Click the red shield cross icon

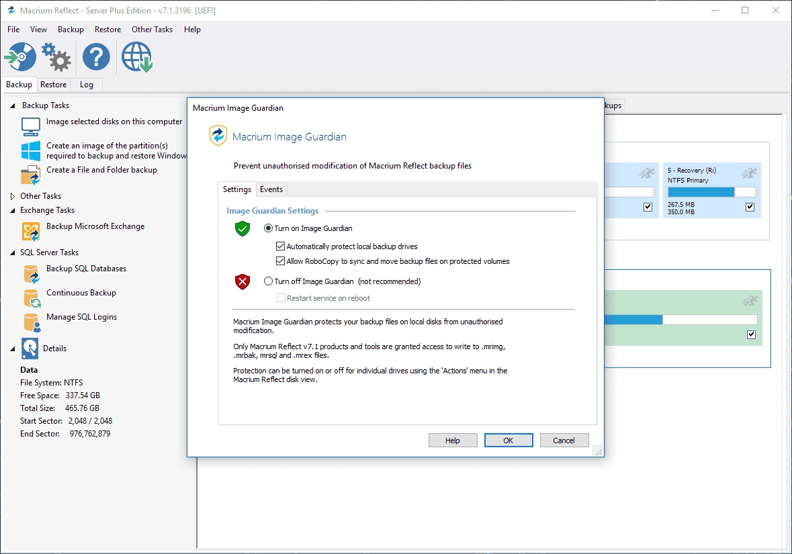point(243,282)
